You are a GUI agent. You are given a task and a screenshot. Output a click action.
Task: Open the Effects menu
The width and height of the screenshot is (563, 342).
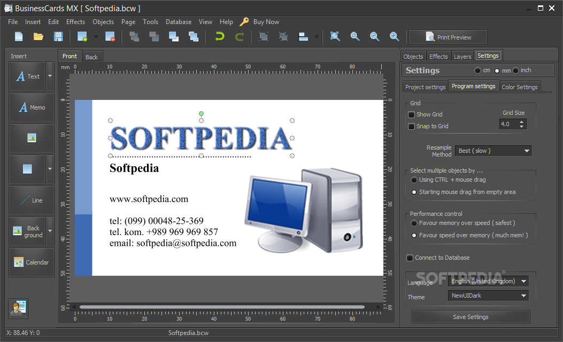(x=76, y=22)
